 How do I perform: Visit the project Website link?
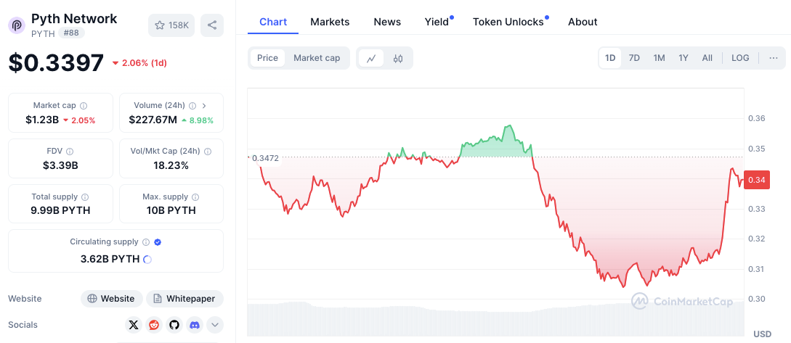111,299
